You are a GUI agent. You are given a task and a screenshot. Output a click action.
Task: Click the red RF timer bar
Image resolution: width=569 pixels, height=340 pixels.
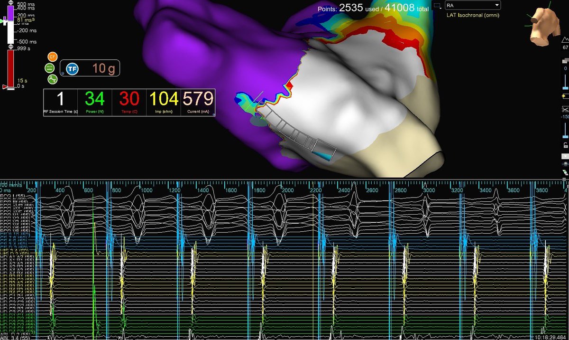pos(10,68)
